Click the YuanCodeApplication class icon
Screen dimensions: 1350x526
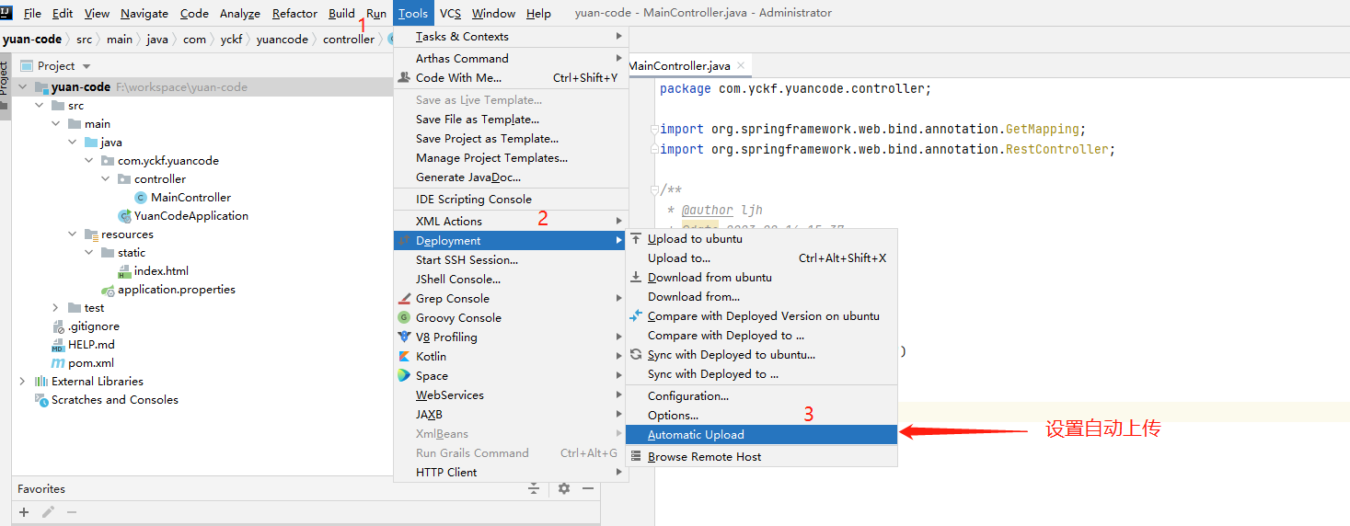(x=124, y=216)
